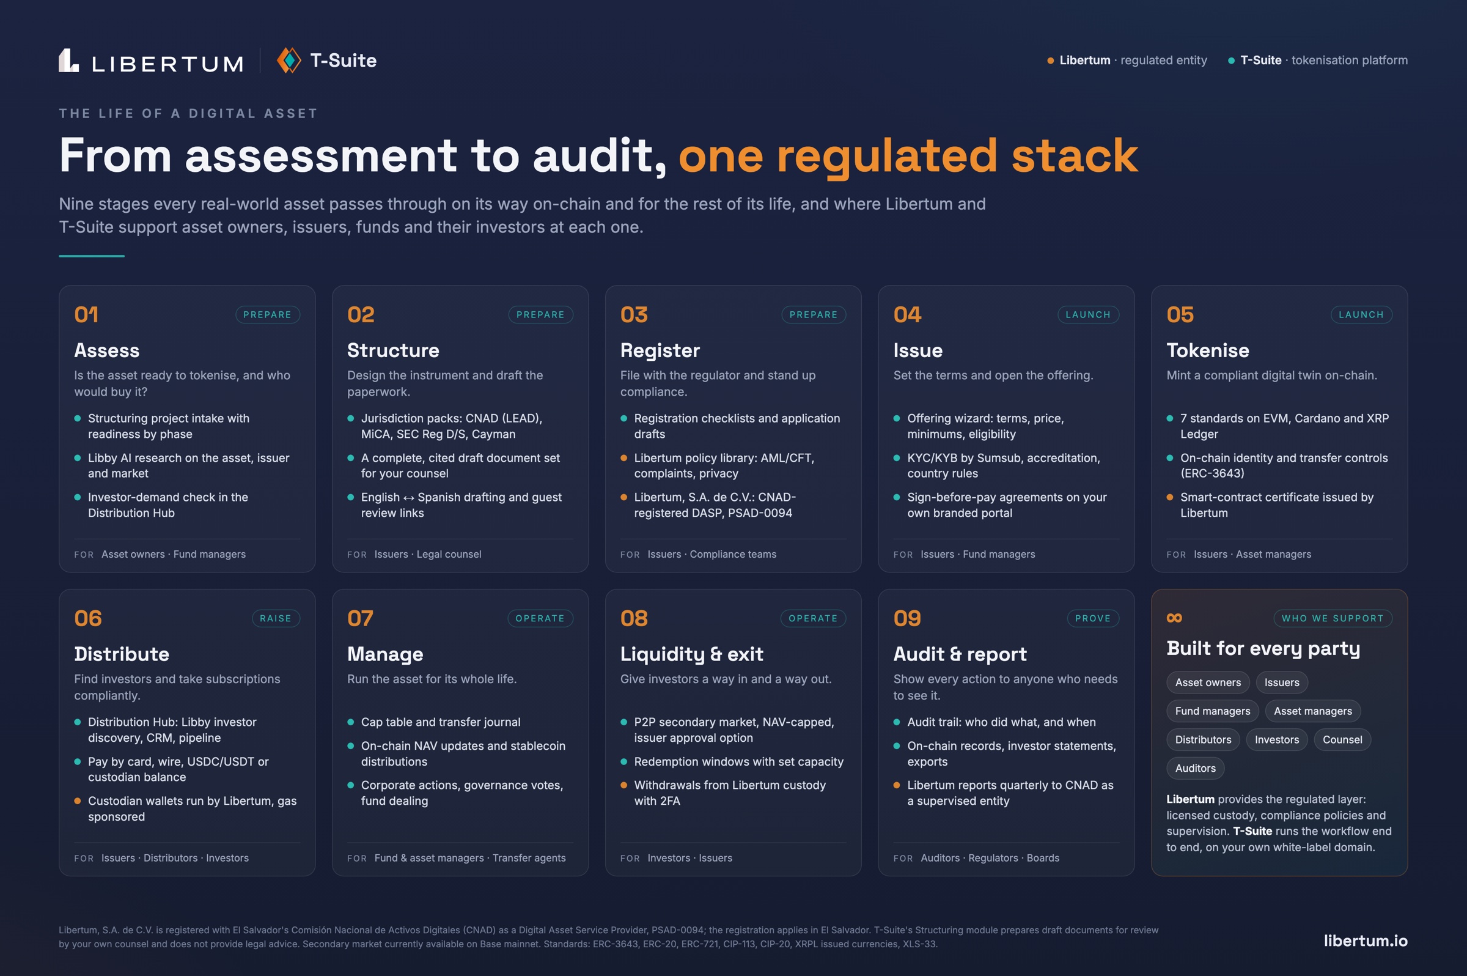Click 'Audit trail: who did what, and when'
Screen dimensions: 1467x976
(1001, 722)
